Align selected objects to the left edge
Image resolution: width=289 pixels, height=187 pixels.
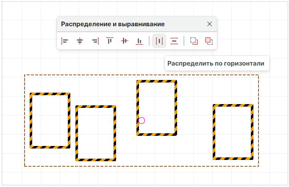(65, 41)
